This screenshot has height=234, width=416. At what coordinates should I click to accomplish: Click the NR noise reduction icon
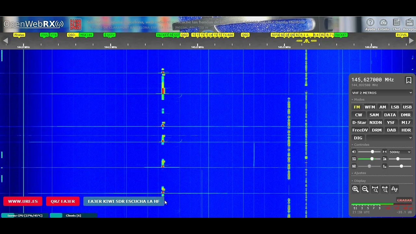[354, 166]
